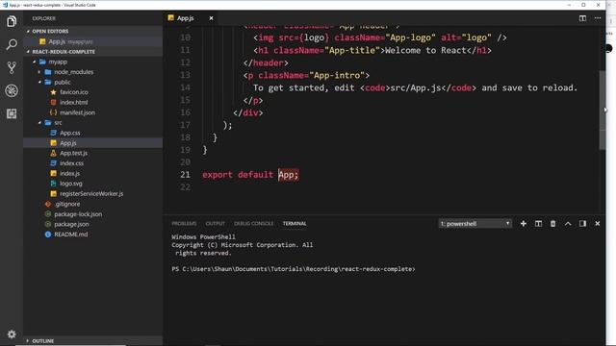
Task: Split the terminal panel
Action: [538, 224]
